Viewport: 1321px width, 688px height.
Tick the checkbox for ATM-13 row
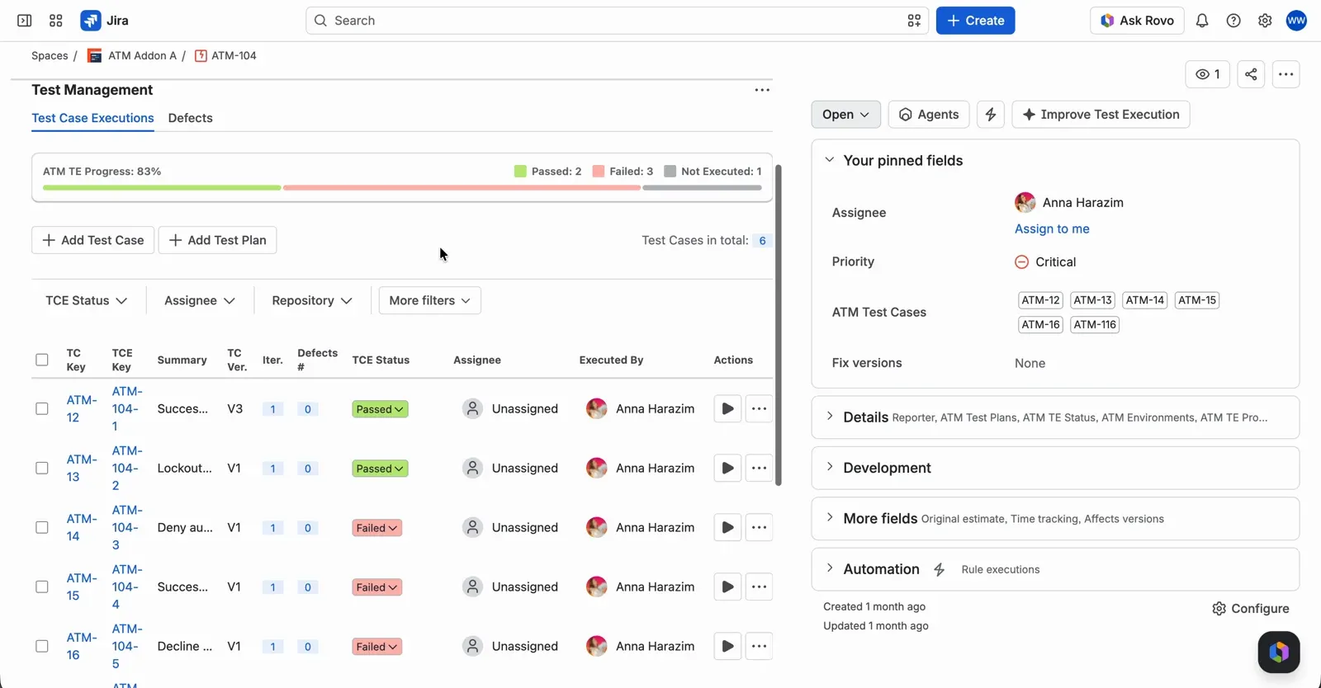tap(42, 468)
